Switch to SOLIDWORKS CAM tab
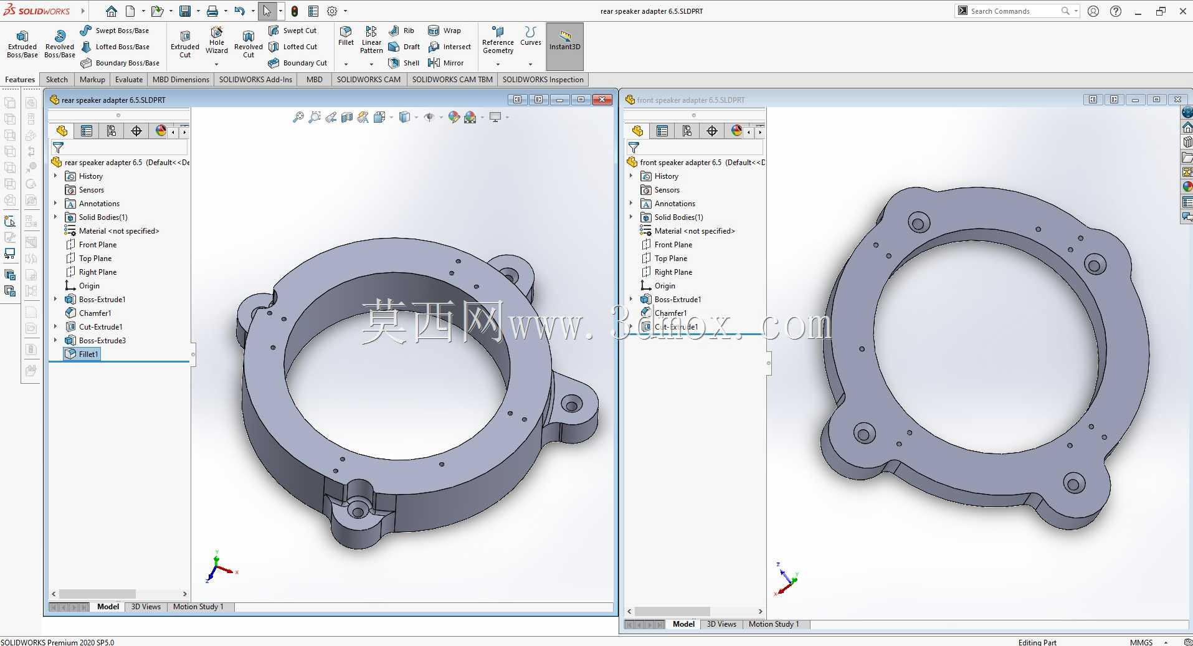Screen dimensions: 1193x646 (369, 80)
